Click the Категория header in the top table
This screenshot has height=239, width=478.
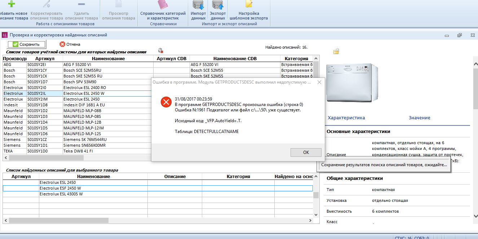pos(296,59)
